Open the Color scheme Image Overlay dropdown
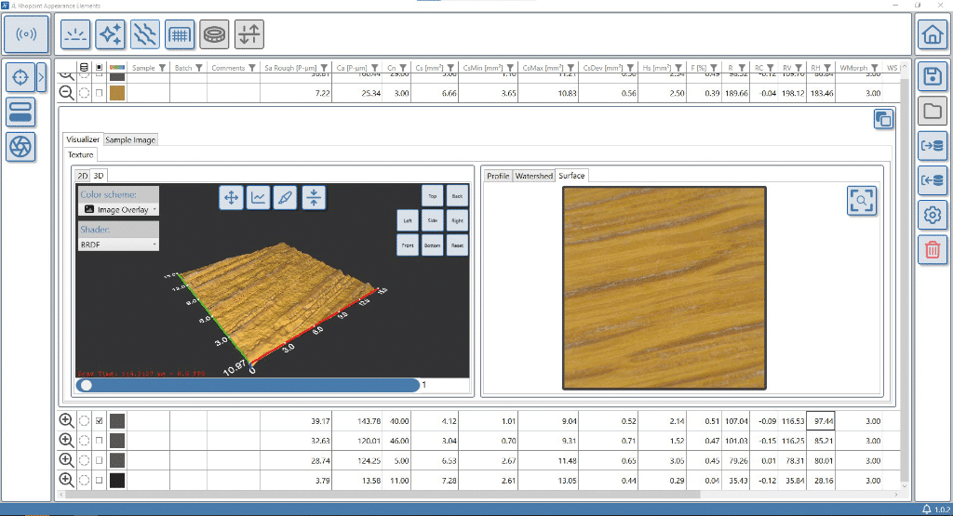 point(118,210)
